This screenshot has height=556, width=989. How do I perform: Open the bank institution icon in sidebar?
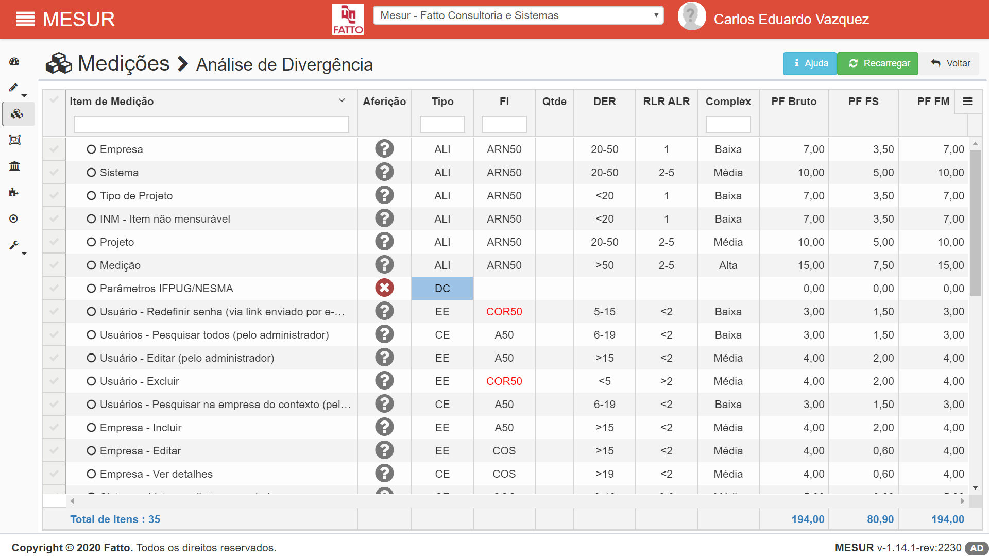pyautogui.click(x=14, y=166)
